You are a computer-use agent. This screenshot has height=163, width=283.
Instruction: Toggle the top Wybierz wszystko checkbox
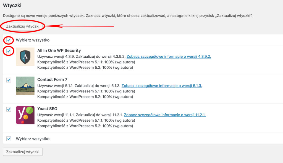coord(9,40)
